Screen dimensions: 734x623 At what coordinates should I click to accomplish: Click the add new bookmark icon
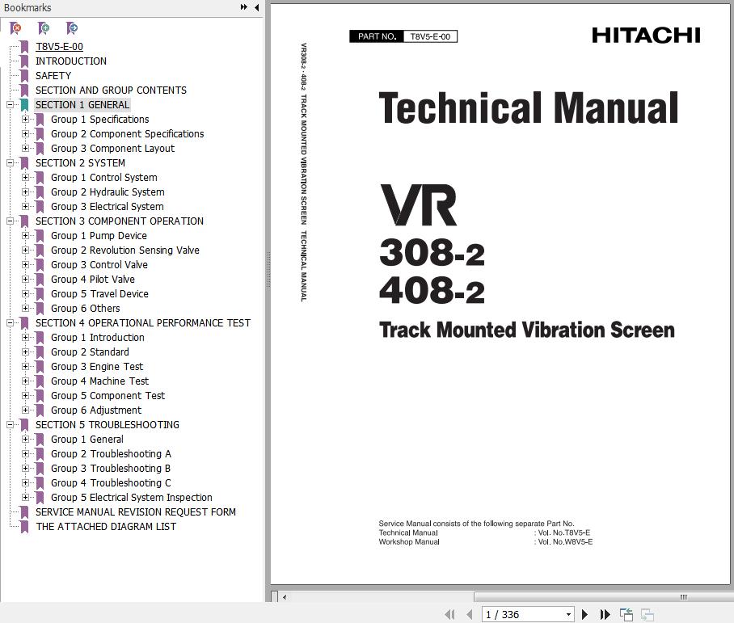(x=44, y=28)
